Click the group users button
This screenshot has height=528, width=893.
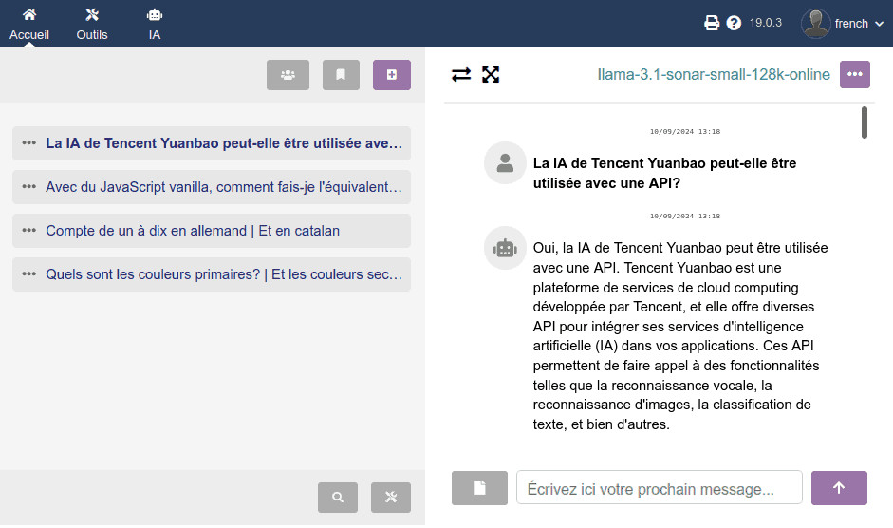(x=288, y=75)
